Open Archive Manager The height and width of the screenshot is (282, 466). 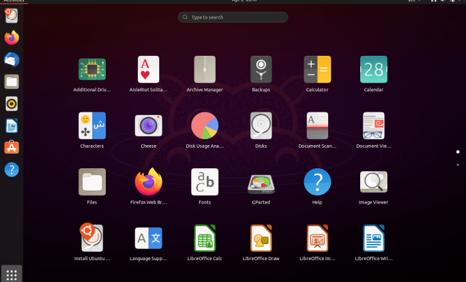click(204, 69)
